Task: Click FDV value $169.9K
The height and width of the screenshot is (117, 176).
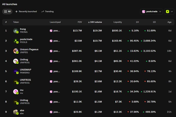Action: [77, 71]
